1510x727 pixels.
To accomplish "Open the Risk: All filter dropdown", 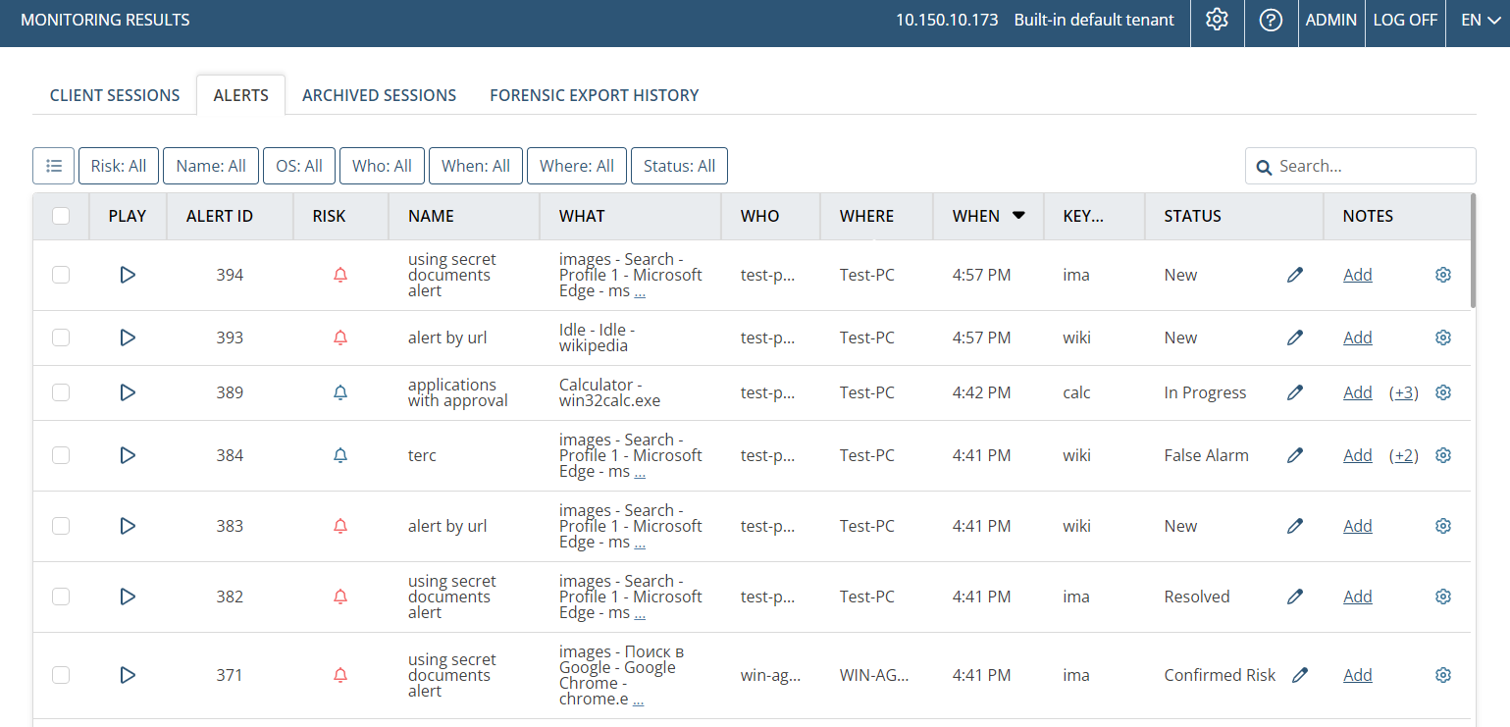I will point(119,166).
